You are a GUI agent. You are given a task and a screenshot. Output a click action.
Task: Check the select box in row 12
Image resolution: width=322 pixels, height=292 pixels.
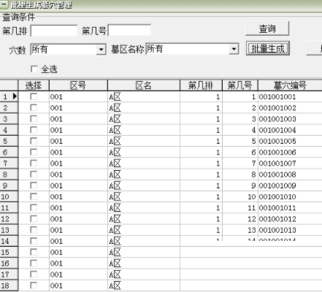[34, 219]
